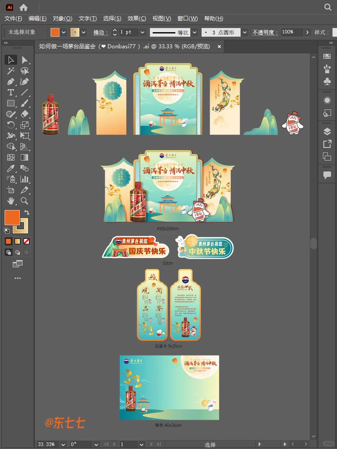Open the Brushes panel icon

click(x=327, y=69)
